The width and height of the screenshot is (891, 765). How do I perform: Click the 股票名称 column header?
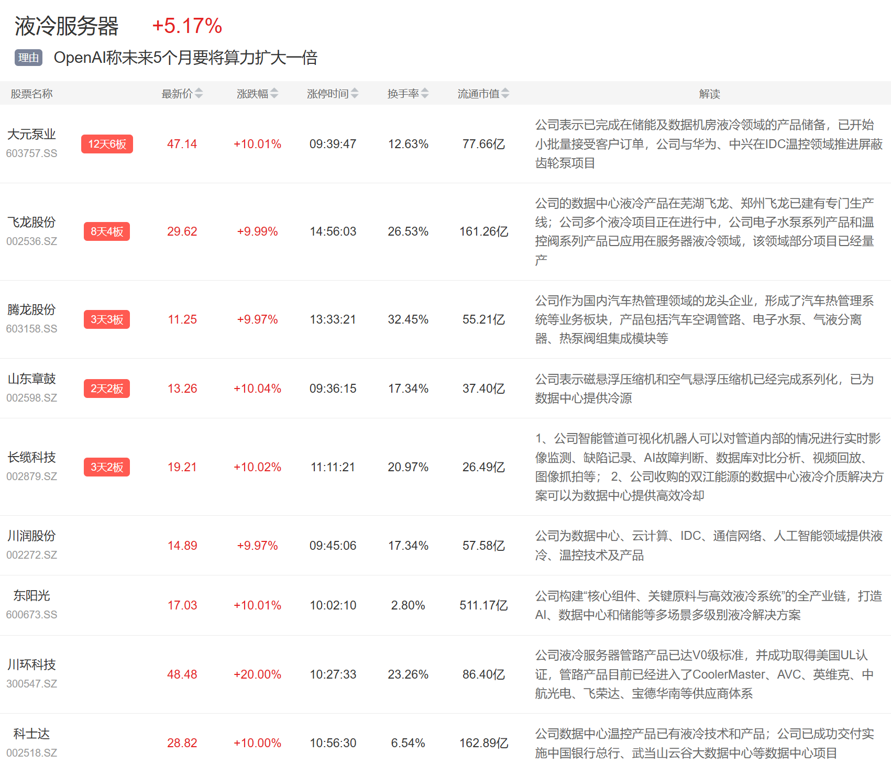tap(31, 94)
